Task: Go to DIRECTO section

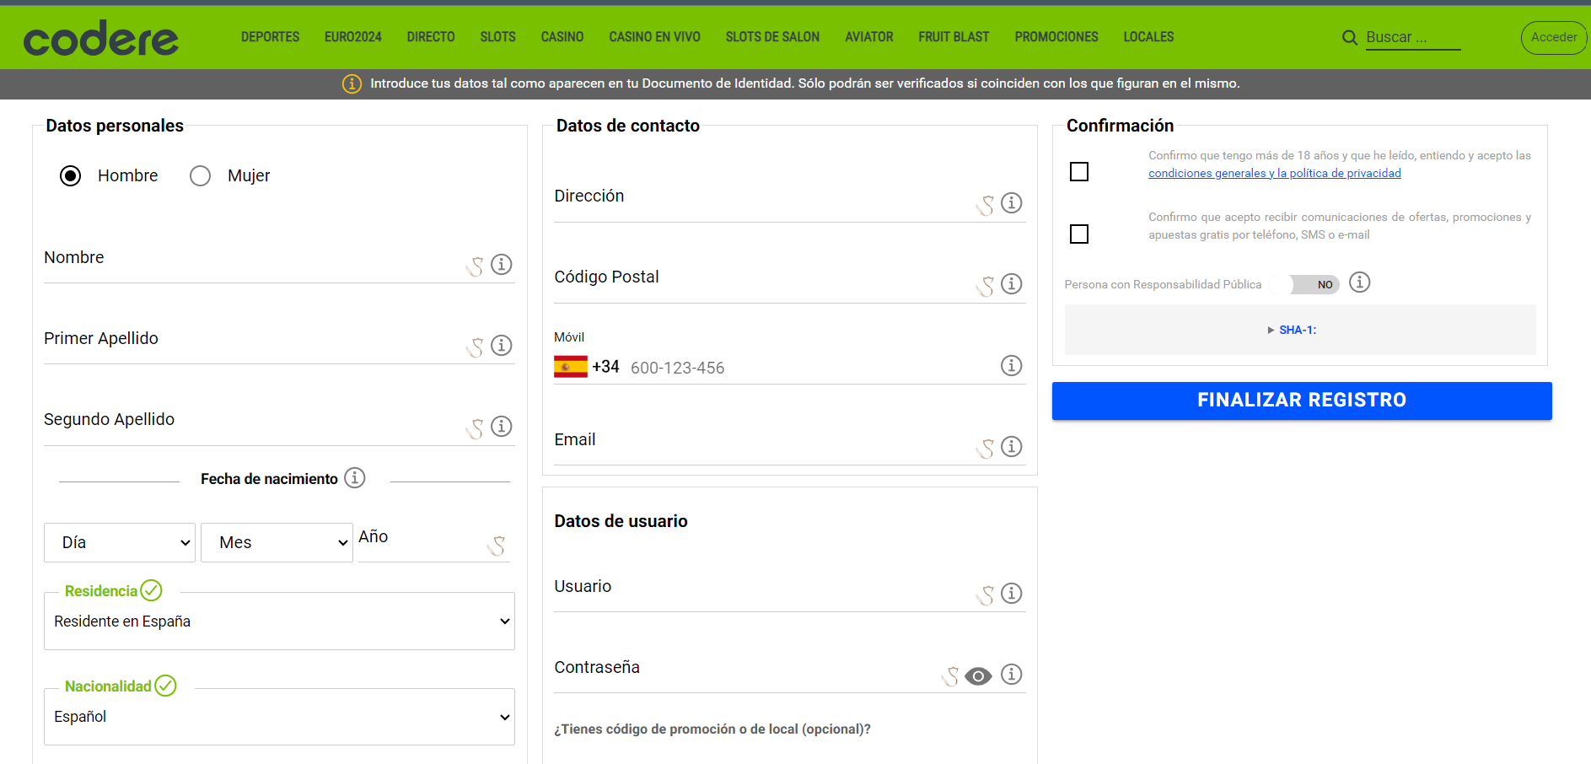Action: (x=431, y=37)
